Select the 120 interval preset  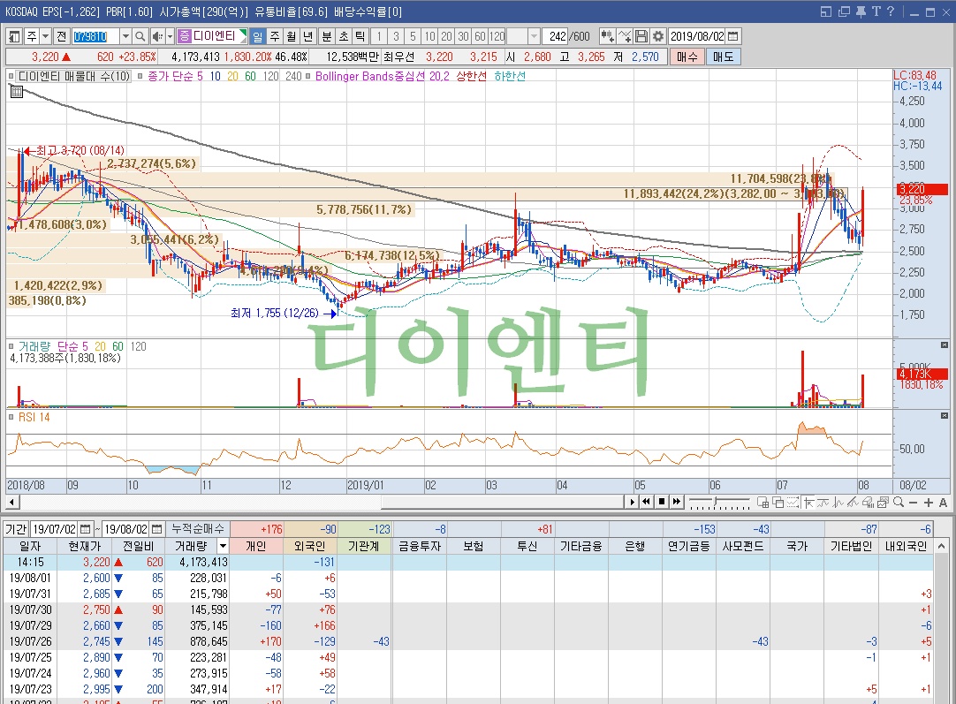tap(497, 36)
